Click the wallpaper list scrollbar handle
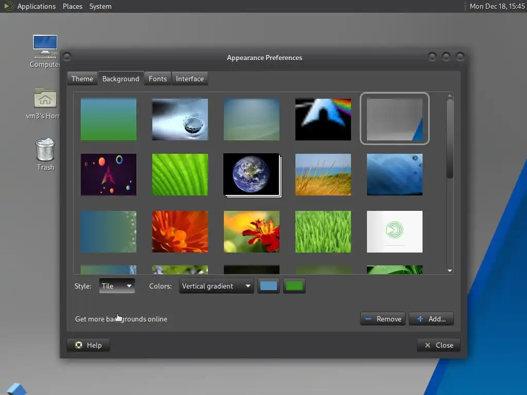 tap(450, 139)
